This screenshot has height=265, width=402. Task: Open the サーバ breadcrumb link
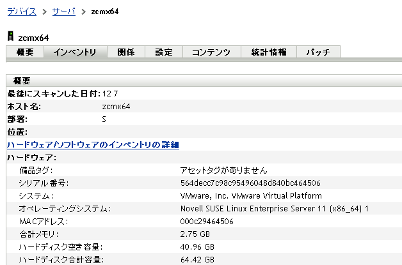point(64,11)
